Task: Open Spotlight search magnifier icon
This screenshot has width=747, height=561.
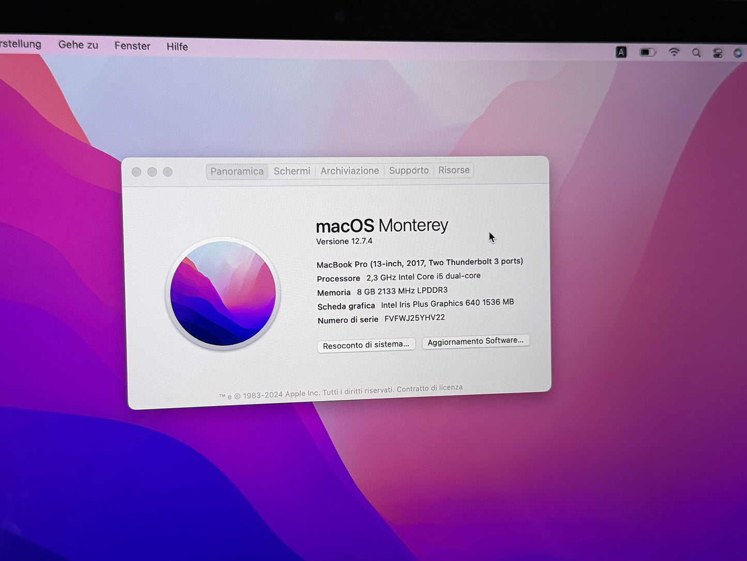Action: pos(696,53)
